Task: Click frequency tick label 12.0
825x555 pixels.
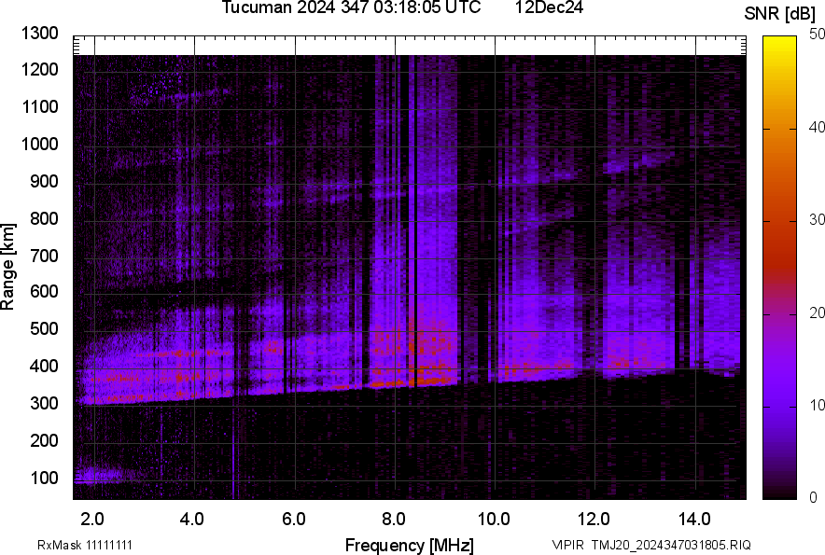Action: (x=594, y=520)
